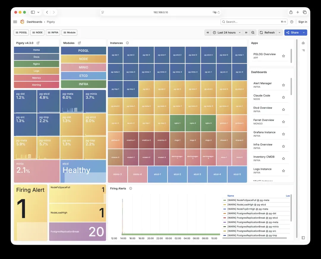Select the Pigsty breadcrumb
The image size is (321, 259).
coord(51,22)
